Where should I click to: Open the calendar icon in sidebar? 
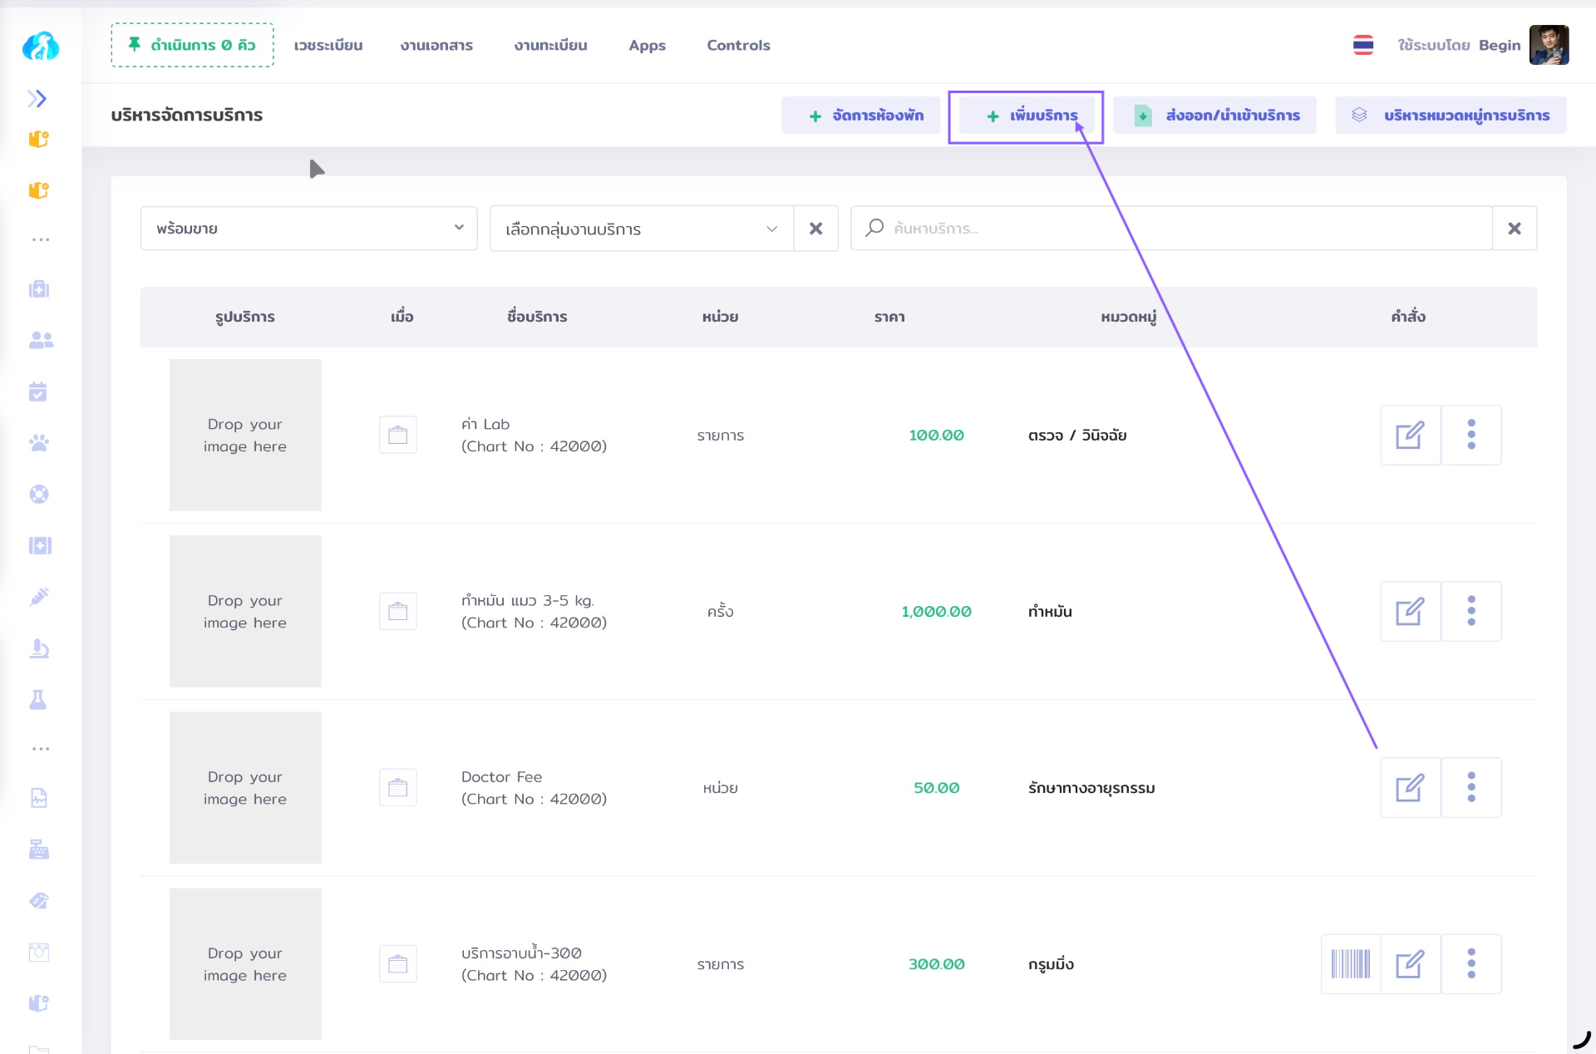tap(38, 392)
